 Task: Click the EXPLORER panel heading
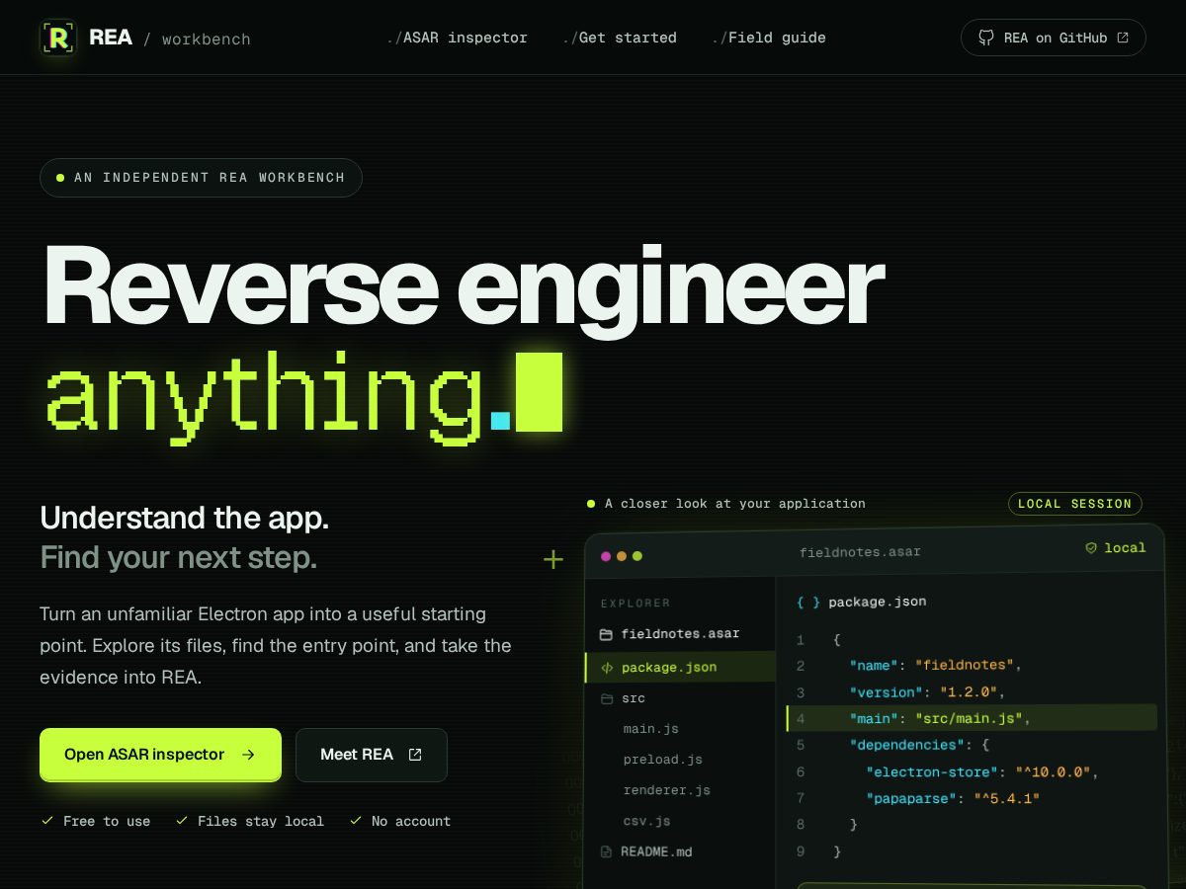pos(635,603)
